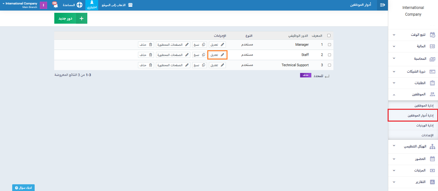Open the International Company account dropdown

[20, 5]
